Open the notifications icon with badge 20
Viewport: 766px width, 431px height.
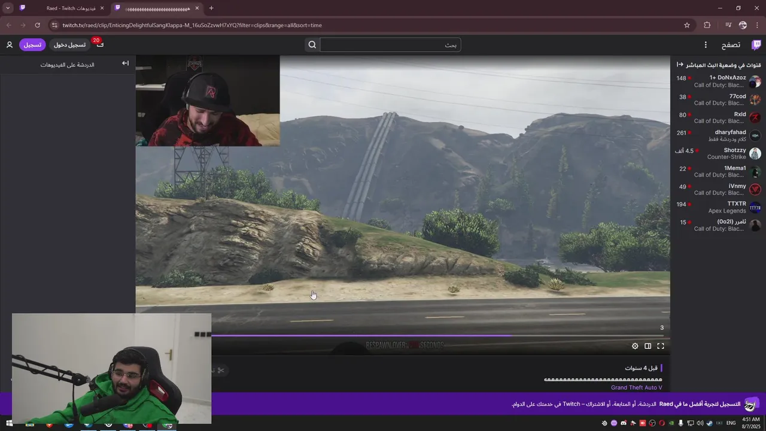click(99, 44)
